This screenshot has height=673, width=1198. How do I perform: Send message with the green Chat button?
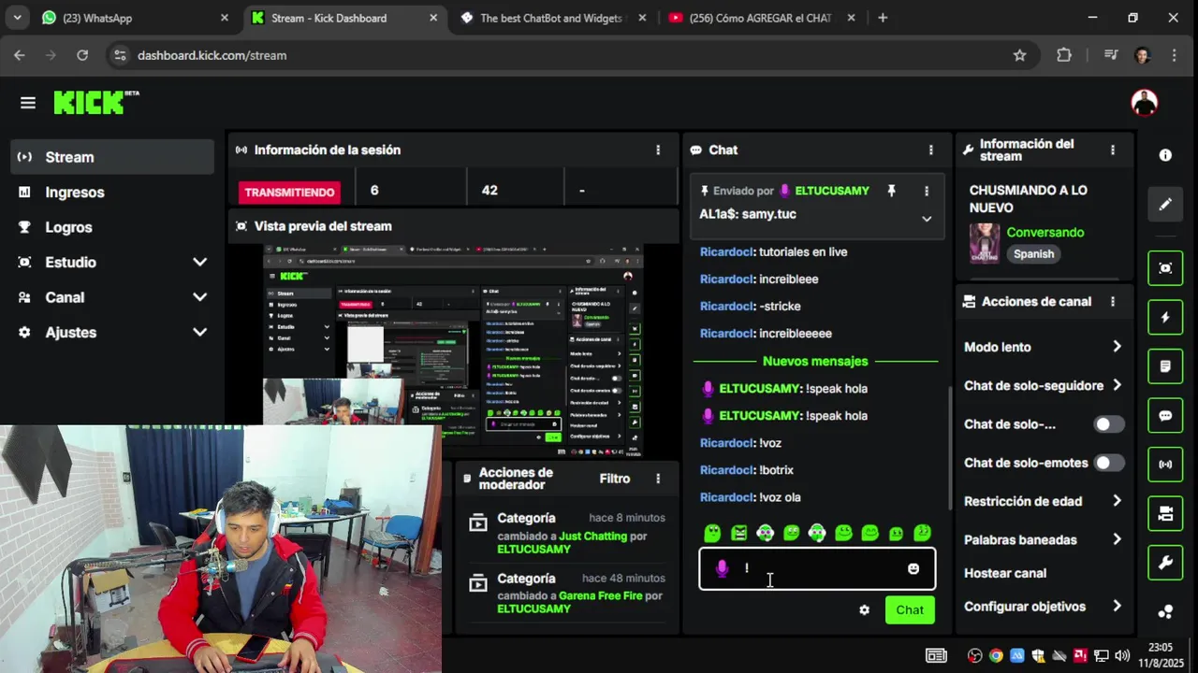(910, 610)
